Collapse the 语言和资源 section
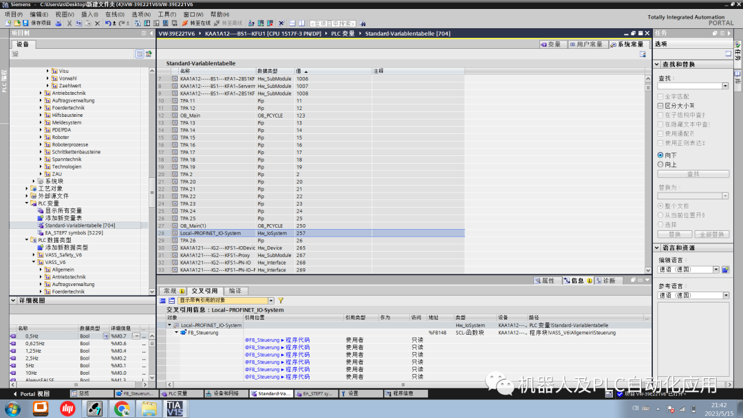Viewport: 743px width, 418px height. click(x=657, y=247)
